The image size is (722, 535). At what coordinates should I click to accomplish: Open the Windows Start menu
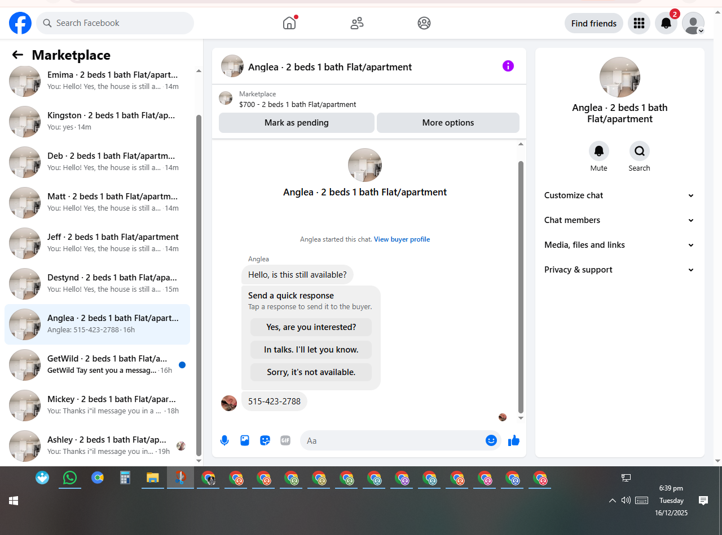click(x=14, y=500)
